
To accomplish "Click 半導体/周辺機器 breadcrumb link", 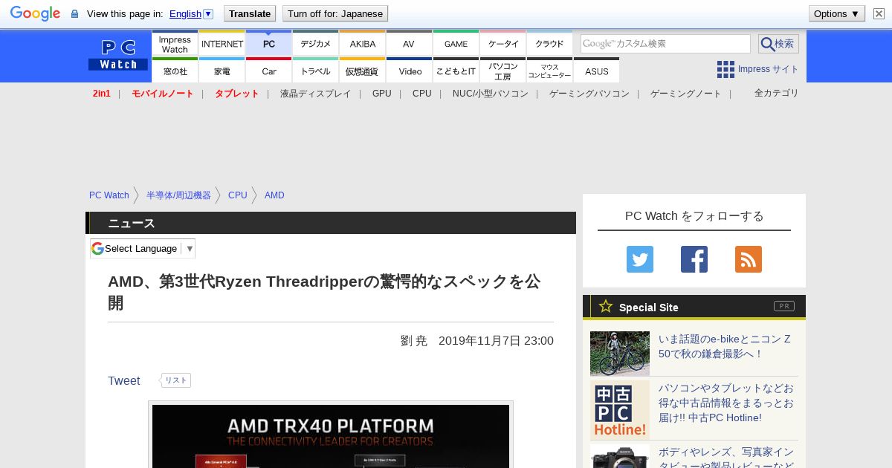I will [178, 195].
